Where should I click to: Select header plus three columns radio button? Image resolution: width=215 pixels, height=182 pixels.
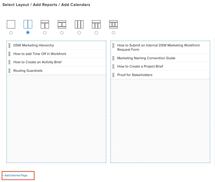click(96, 33)
